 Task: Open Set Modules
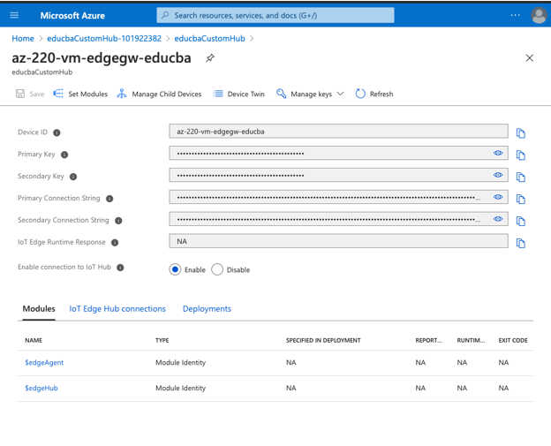click(x=80, y=94)
